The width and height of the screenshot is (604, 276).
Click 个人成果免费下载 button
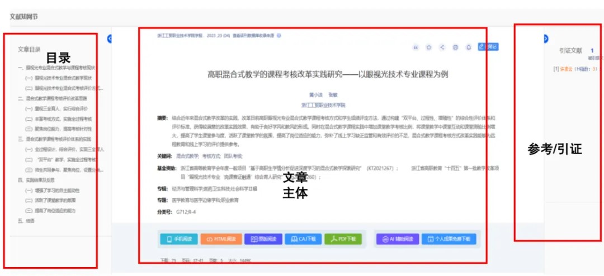pyautogui.click(x=449, y=239)
